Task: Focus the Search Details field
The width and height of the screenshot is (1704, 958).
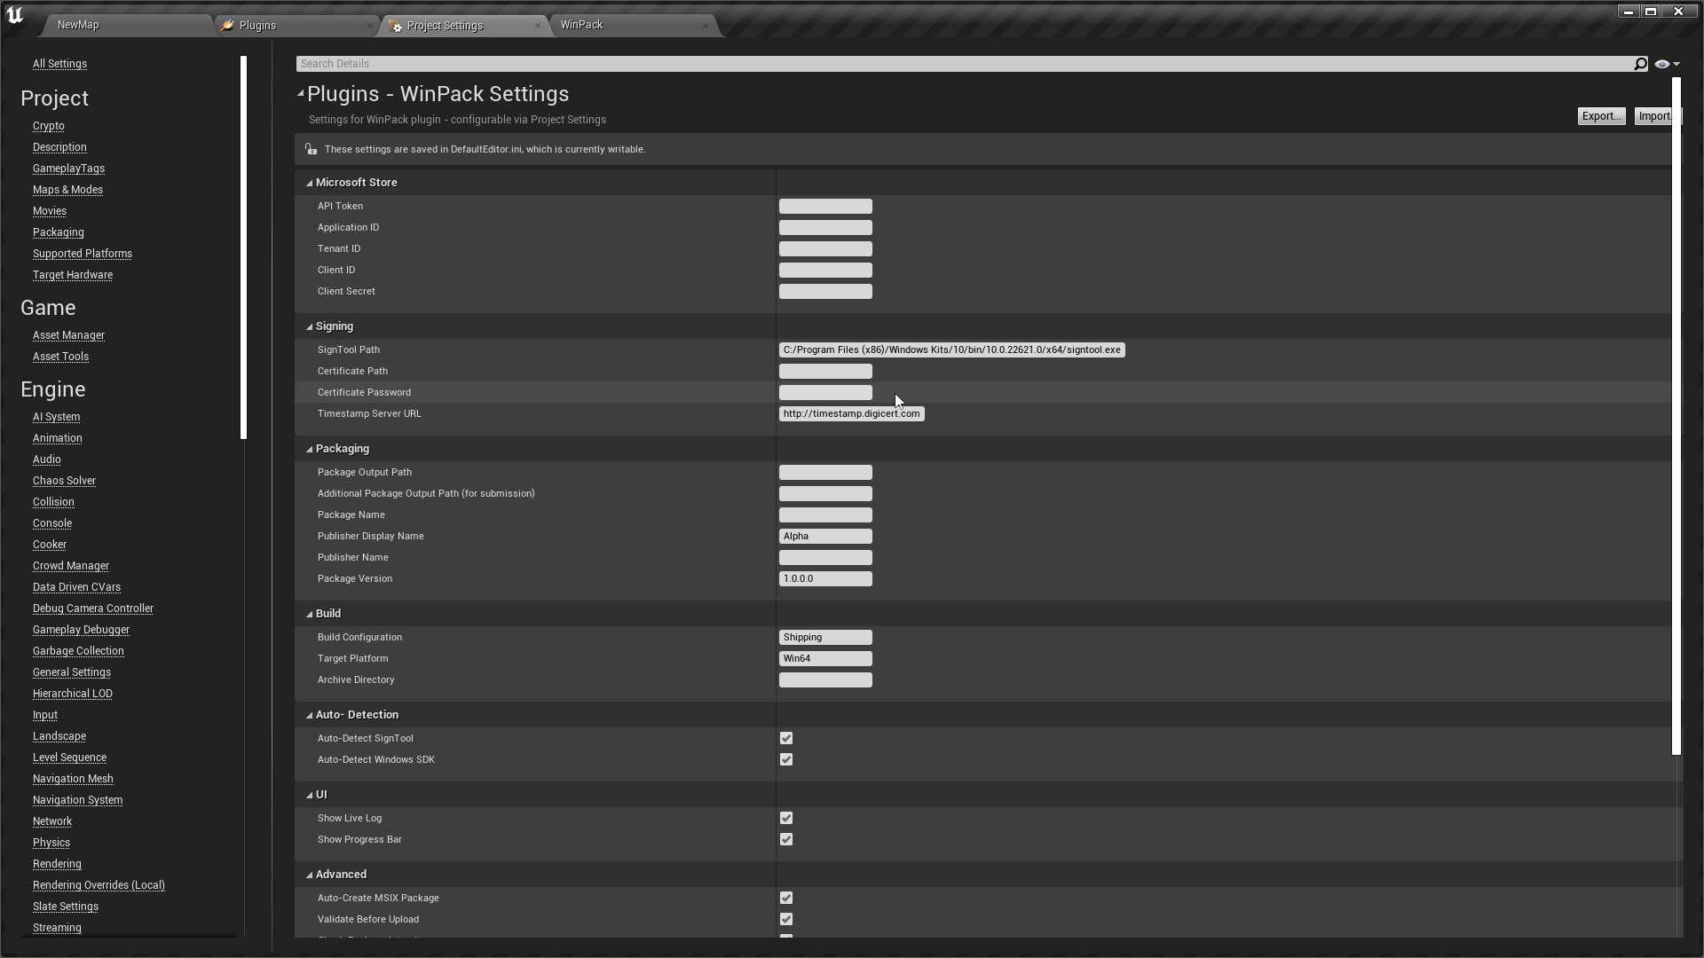Action: click(965, 64)
